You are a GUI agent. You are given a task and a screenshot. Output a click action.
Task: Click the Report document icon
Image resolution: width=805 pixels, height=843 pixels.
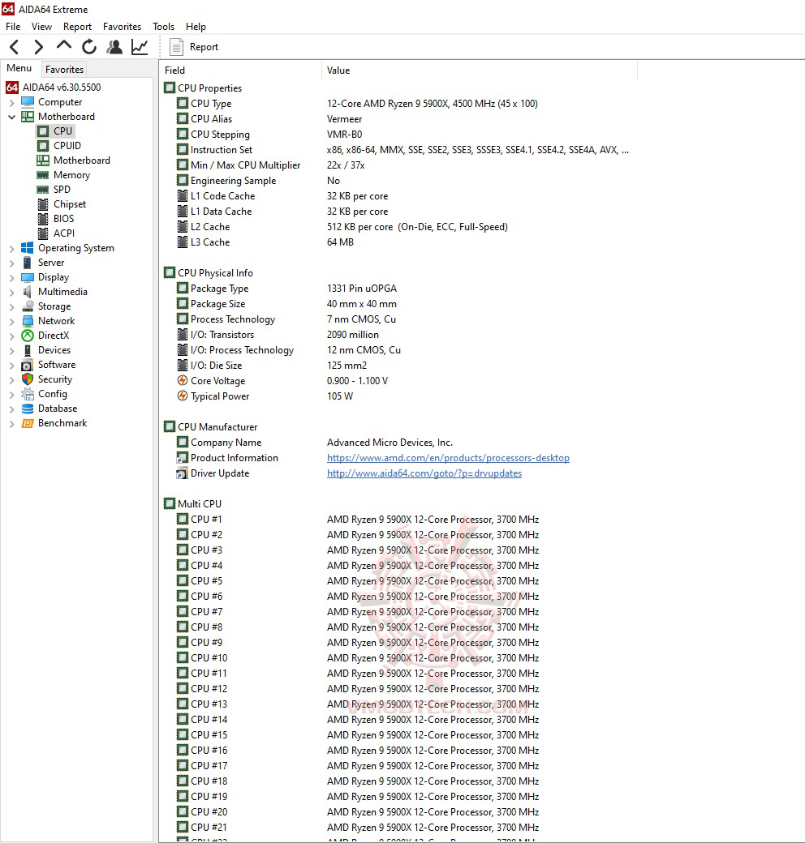[176, 47]
